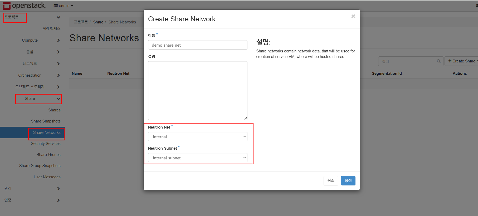Open Share Snapshots page
Screen dimensions: 478x216
(x=46, y=121)
